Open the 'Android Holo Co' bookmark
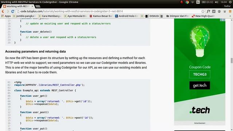The width and height of the screenshot is (233, 131). tap(127, 16)
